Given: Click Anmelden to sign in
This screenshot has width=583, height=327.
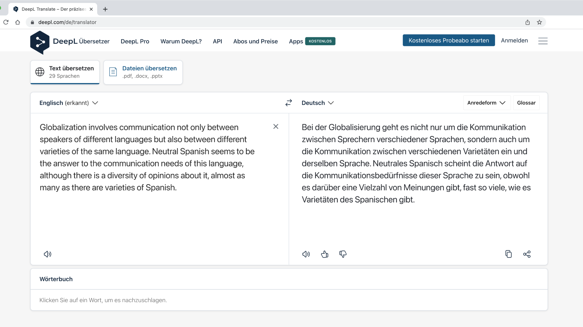Looking at the screenshot, I should click(514, 40).
